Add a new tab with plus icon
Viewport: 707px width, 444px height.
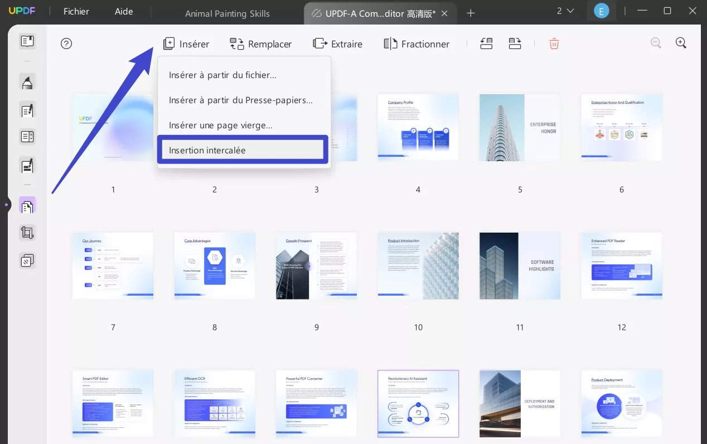(x=471, y=13)
